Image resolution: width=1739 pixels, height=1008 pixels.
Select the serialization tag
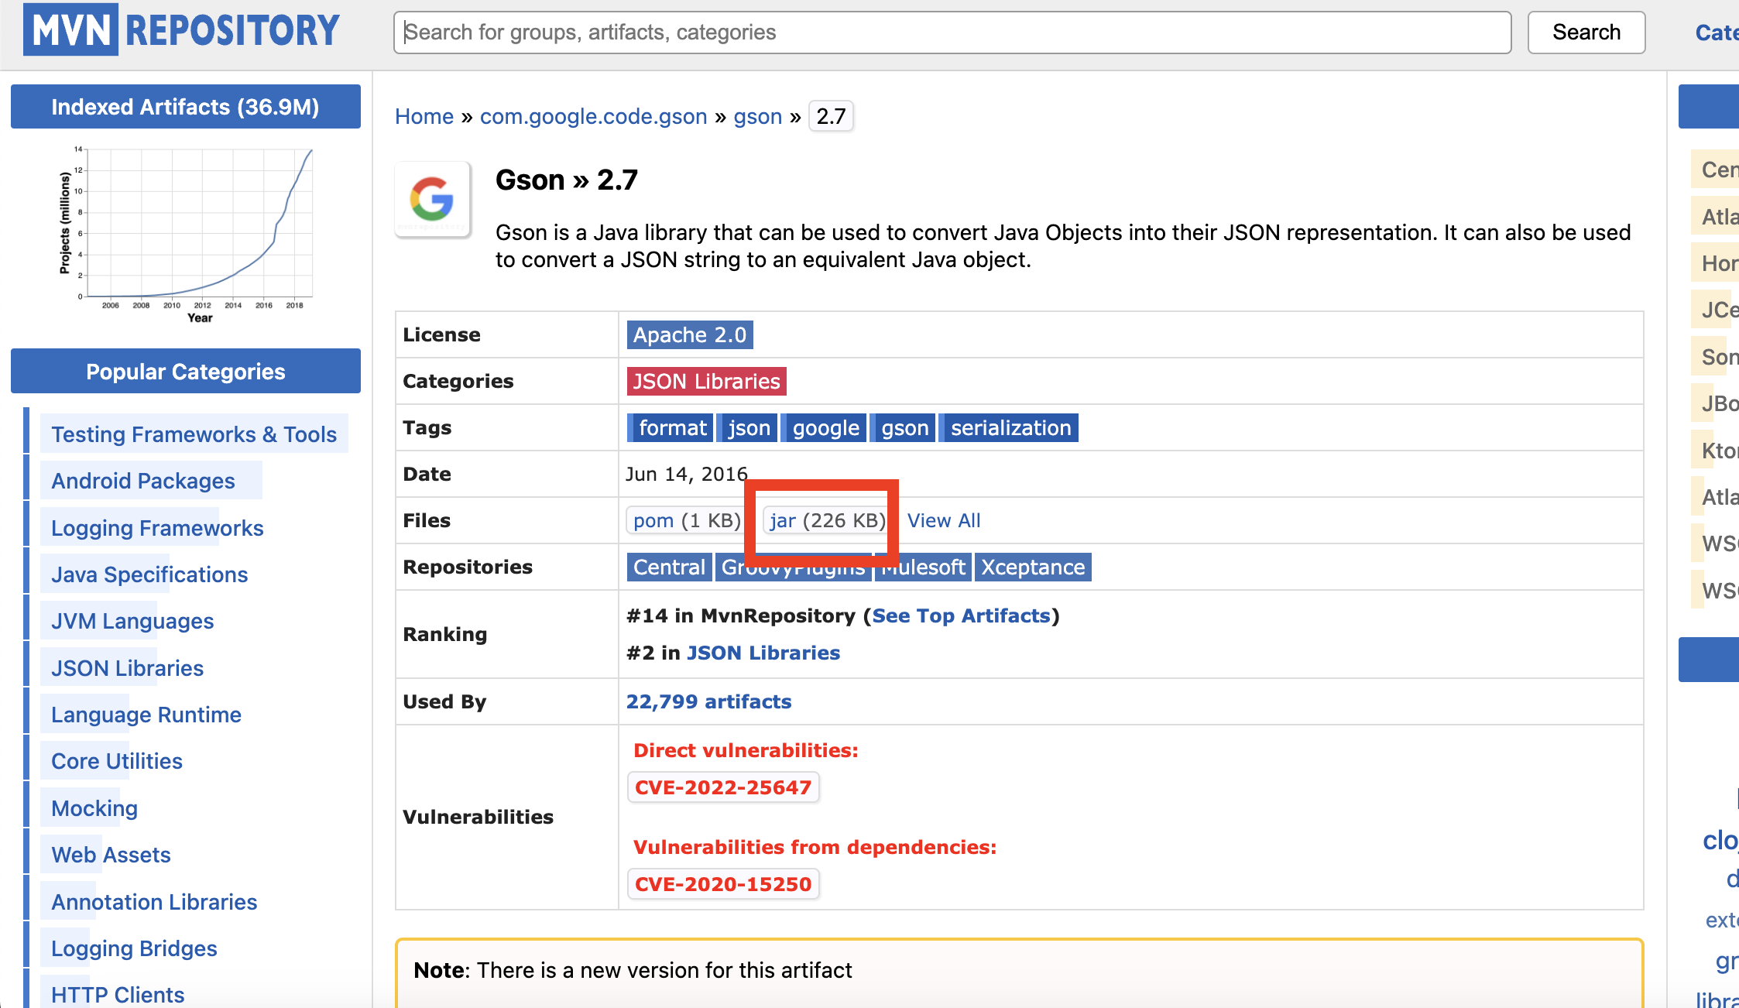(x=1010, y=428)
